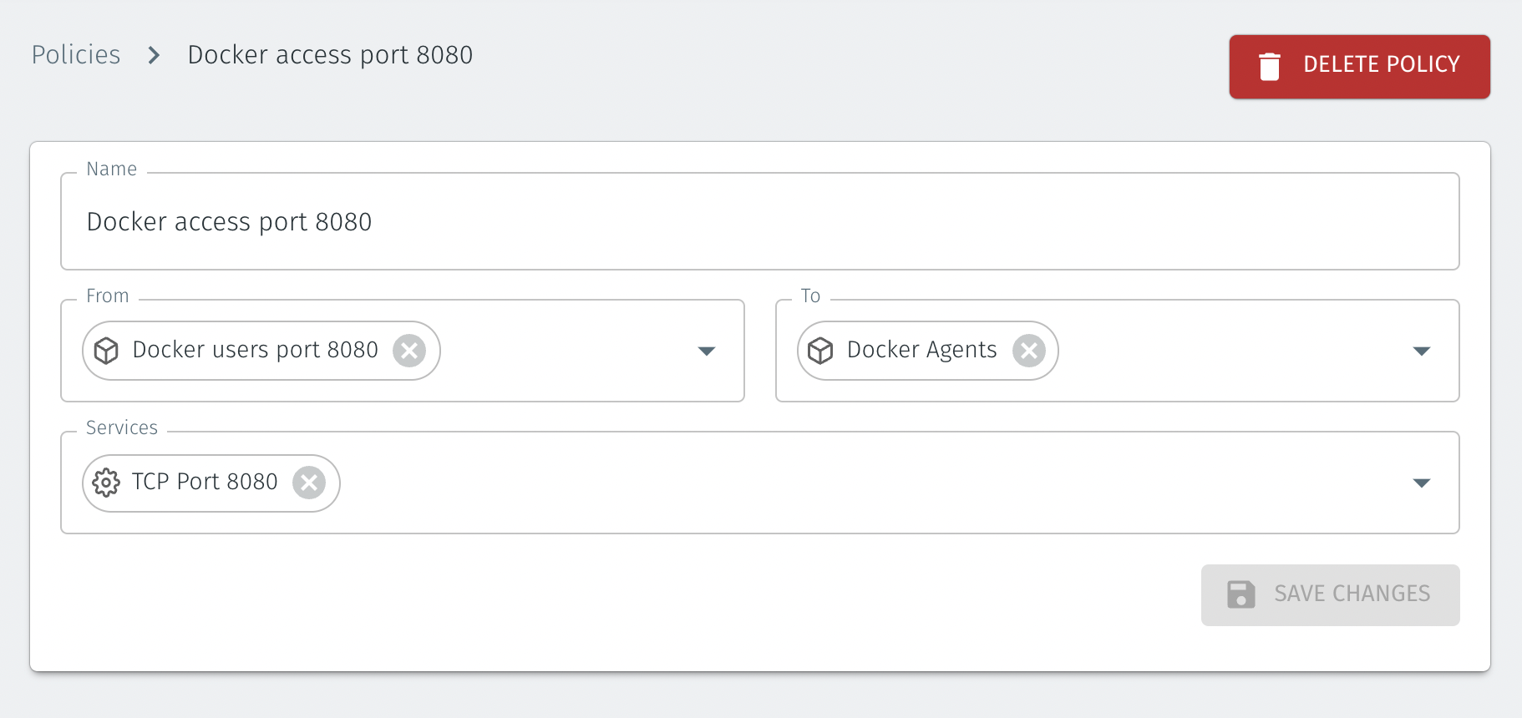This screenshot has width=1522, height=718.
Task: Select Docker access port 8080 in the breadcrumb
Action: coord(329,54)
